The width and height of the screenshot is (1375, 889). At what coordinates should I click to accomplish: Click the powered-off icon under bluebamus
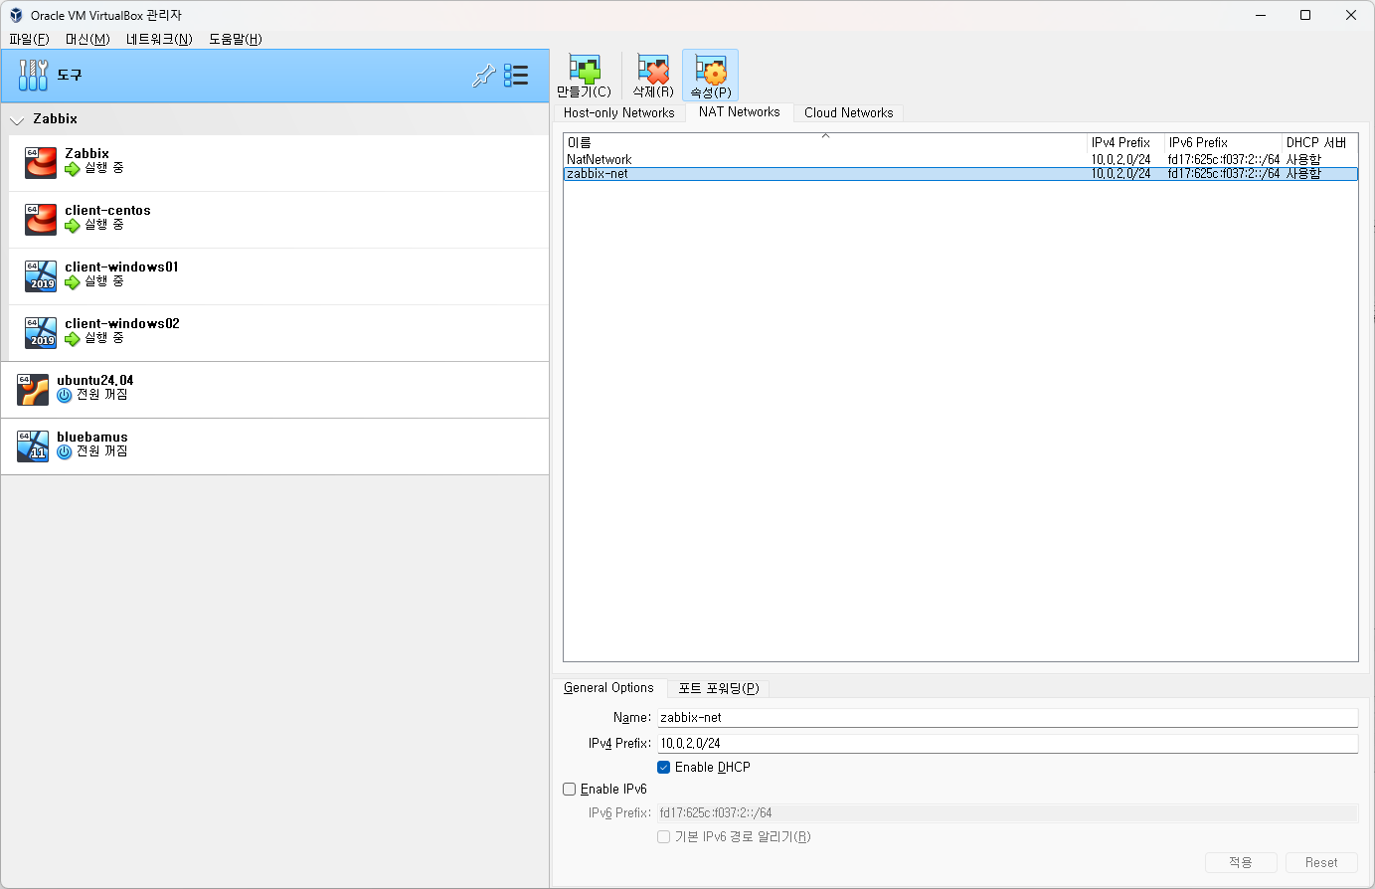pyautogui.click(x=65, y=451)
